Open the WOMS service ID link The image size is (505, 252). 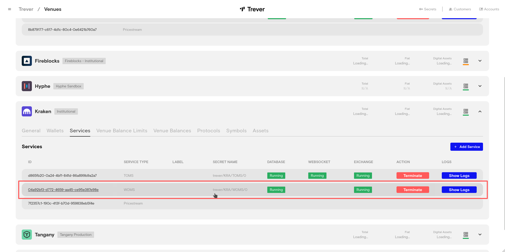pyautogui.click(x=63, y=190)
